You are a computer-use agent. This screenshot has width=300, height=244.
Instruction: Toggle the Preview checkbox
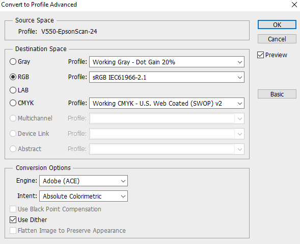tap(260, 55)
